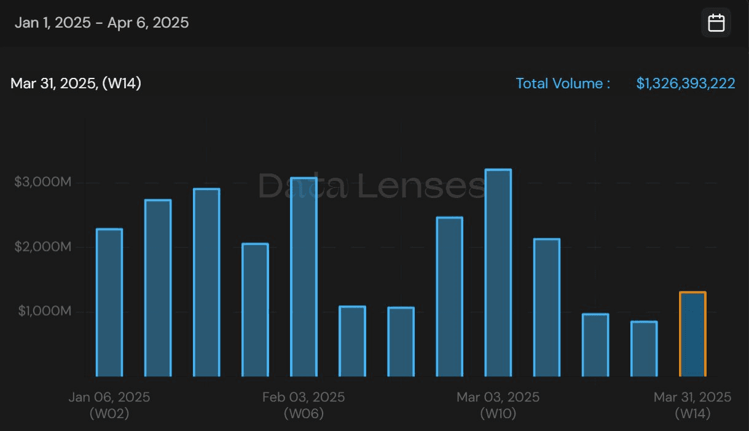Click the Mar 03, 2025 (W10) axis label

pos(498,405)
